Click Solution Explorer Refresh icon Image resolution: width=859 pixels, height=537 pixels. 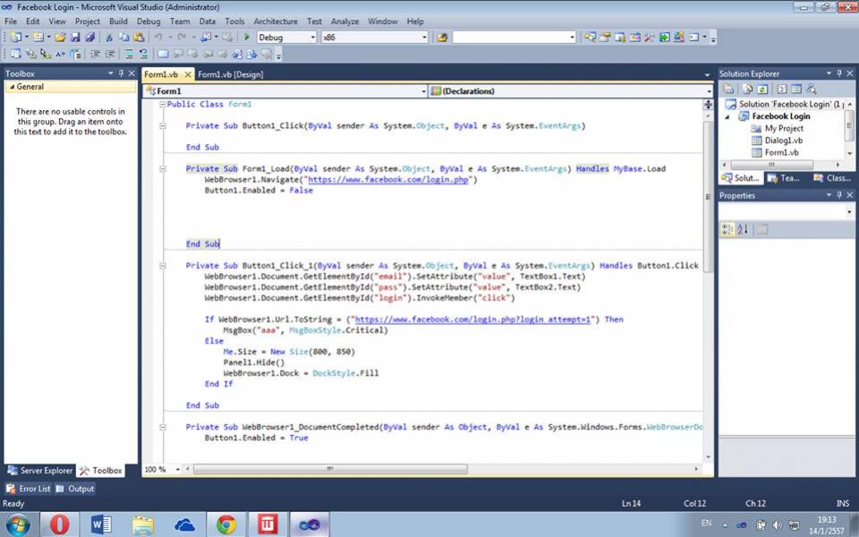(x=762, y=89)
